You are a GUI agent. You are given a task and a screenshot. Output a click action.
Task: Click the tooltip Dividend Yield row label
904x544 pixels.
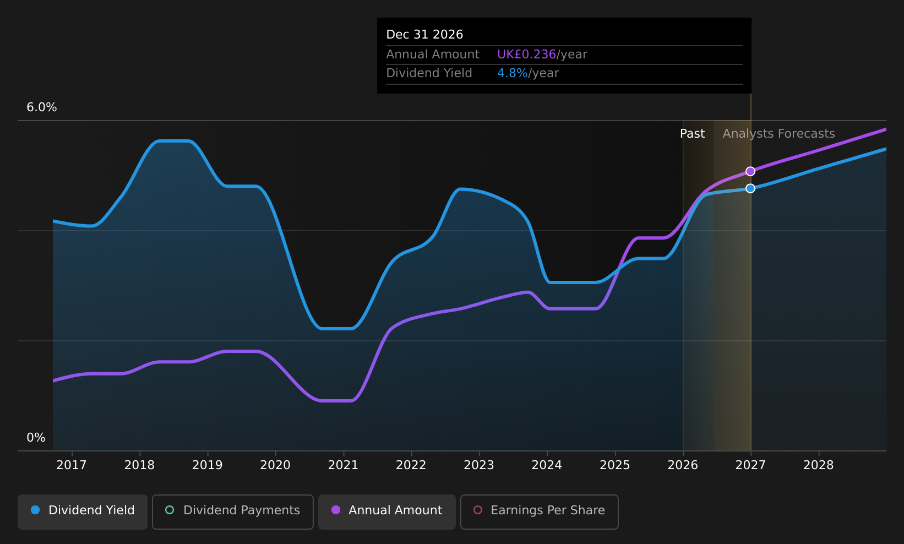pos(429,73)
